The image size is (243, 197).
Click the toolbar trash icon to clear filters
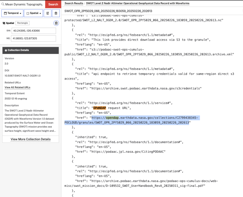click(56, 13)
